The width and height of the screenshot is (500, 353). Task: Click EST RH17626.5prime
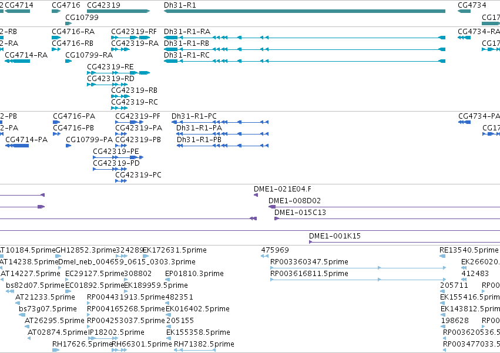coord(82,344)
